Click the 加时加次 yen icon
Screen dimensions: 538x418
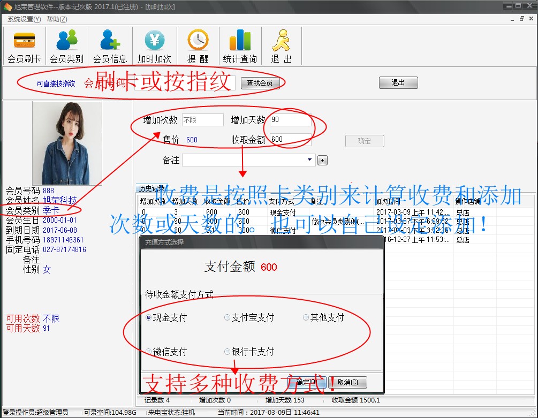click(x=154, y=41)
